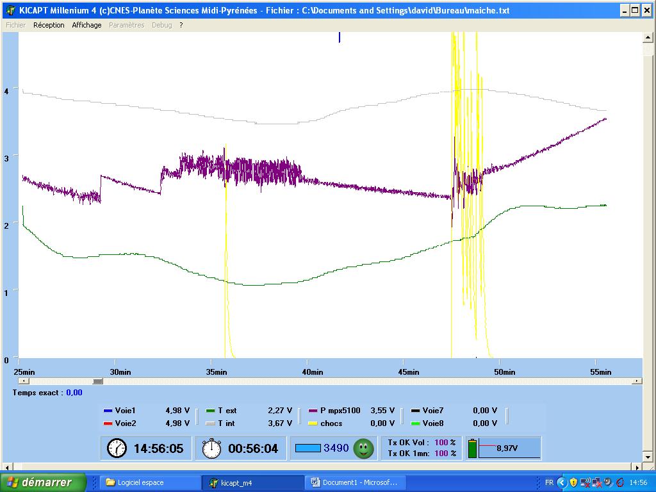Open the question mark help menu
Viewport: 656px width, 492px height.
(x=181, y=25)
